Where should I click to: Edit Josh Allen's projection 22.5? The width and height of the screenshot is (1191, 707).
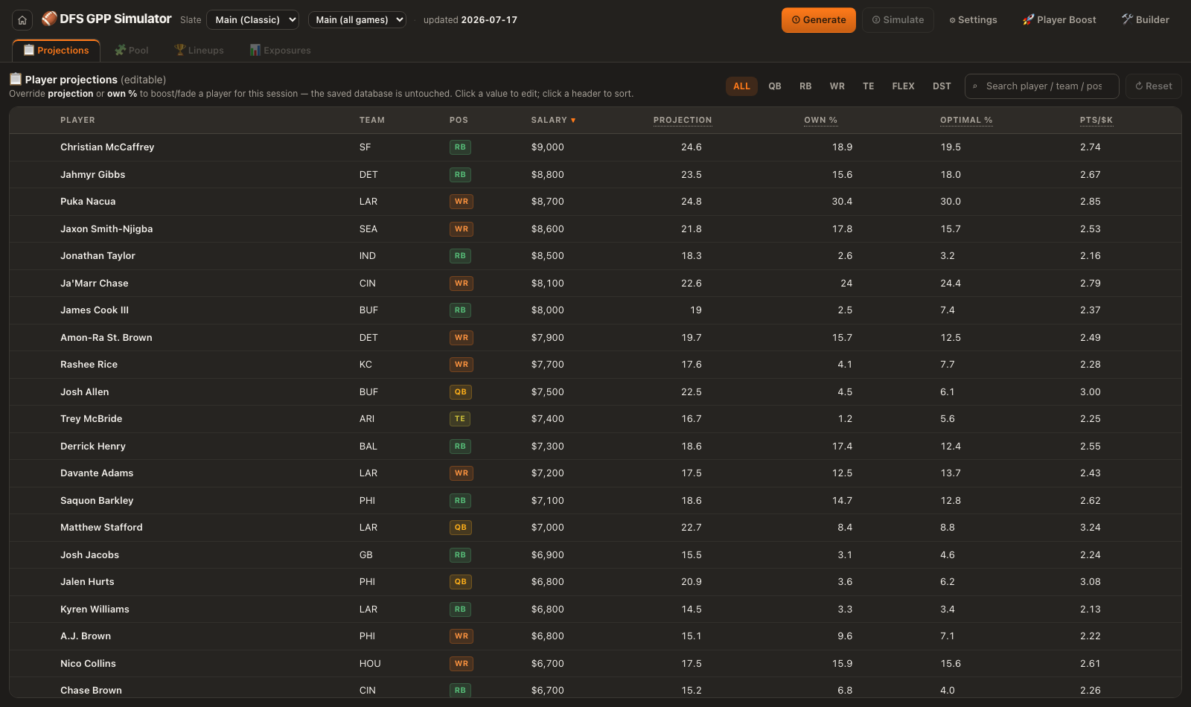point(692,392)
